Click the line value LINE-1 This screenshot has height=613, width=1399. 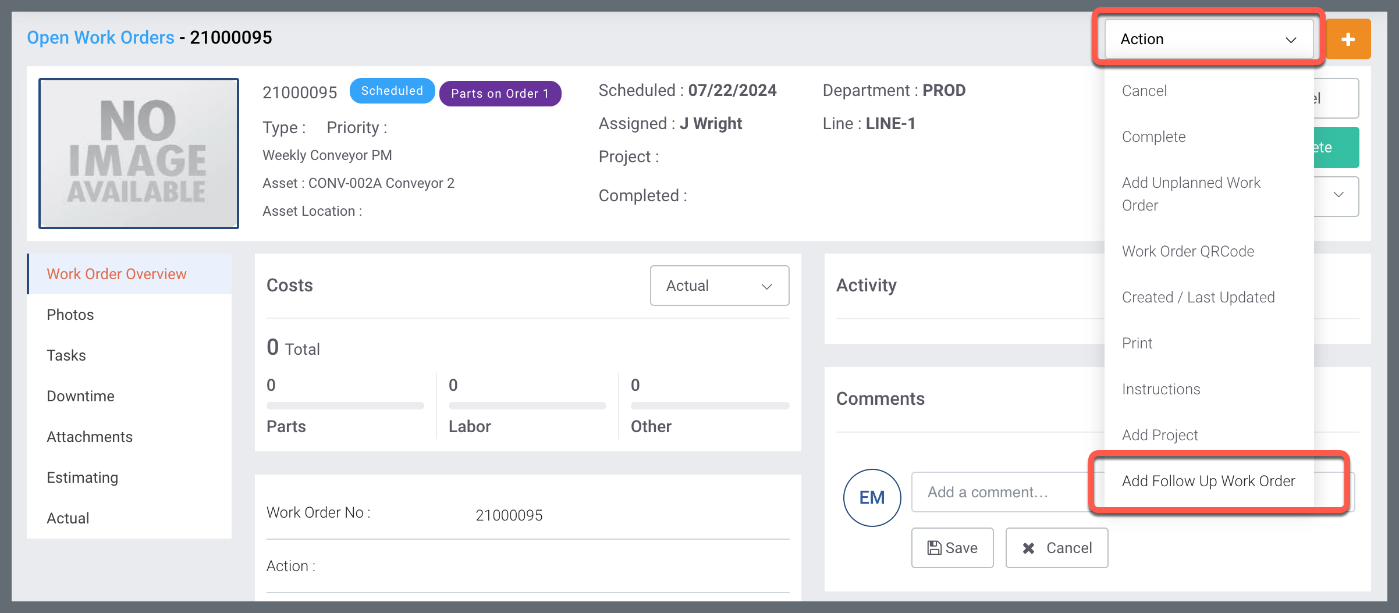[890, 124]
